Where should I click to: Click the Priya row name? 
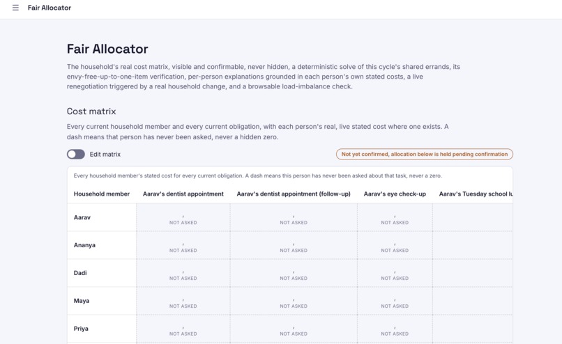pos(81,329)
